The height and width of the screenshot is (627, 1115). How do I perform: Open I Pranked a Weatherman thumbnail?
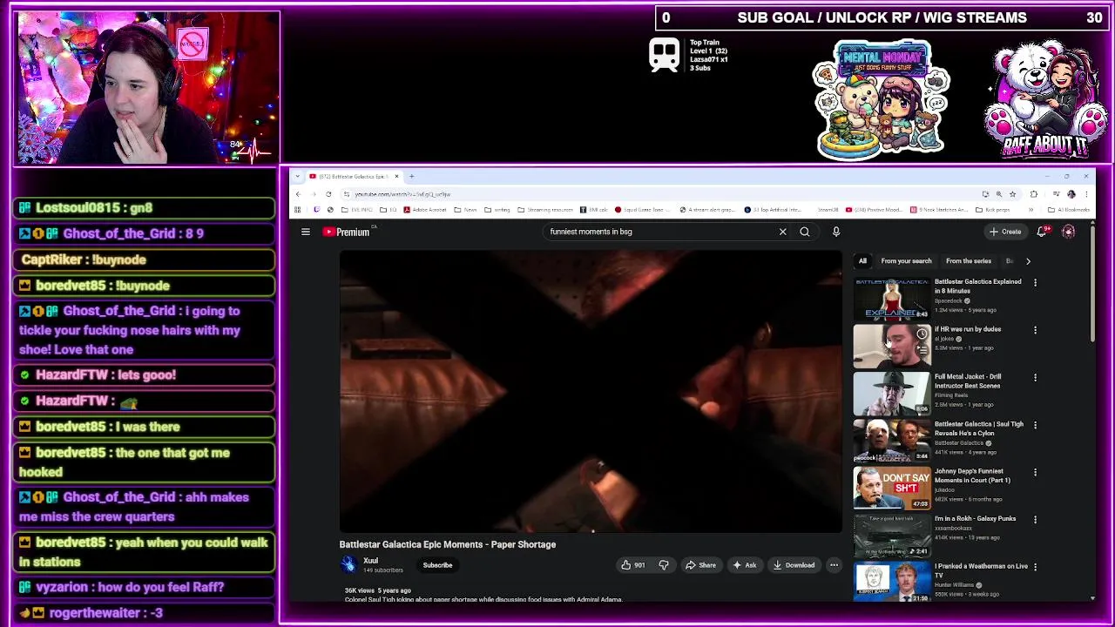point(892,581)
